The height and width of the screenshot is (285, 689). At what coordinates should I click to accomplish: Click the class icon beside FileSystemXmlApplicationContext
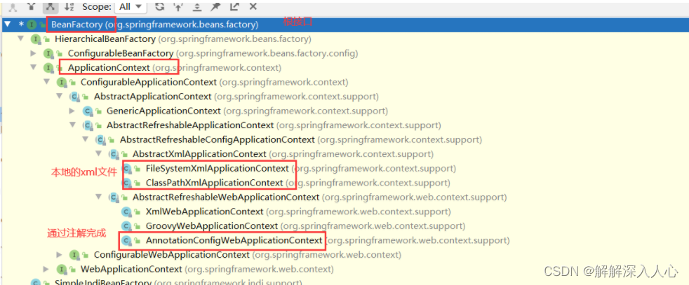(x=127, y=168)
